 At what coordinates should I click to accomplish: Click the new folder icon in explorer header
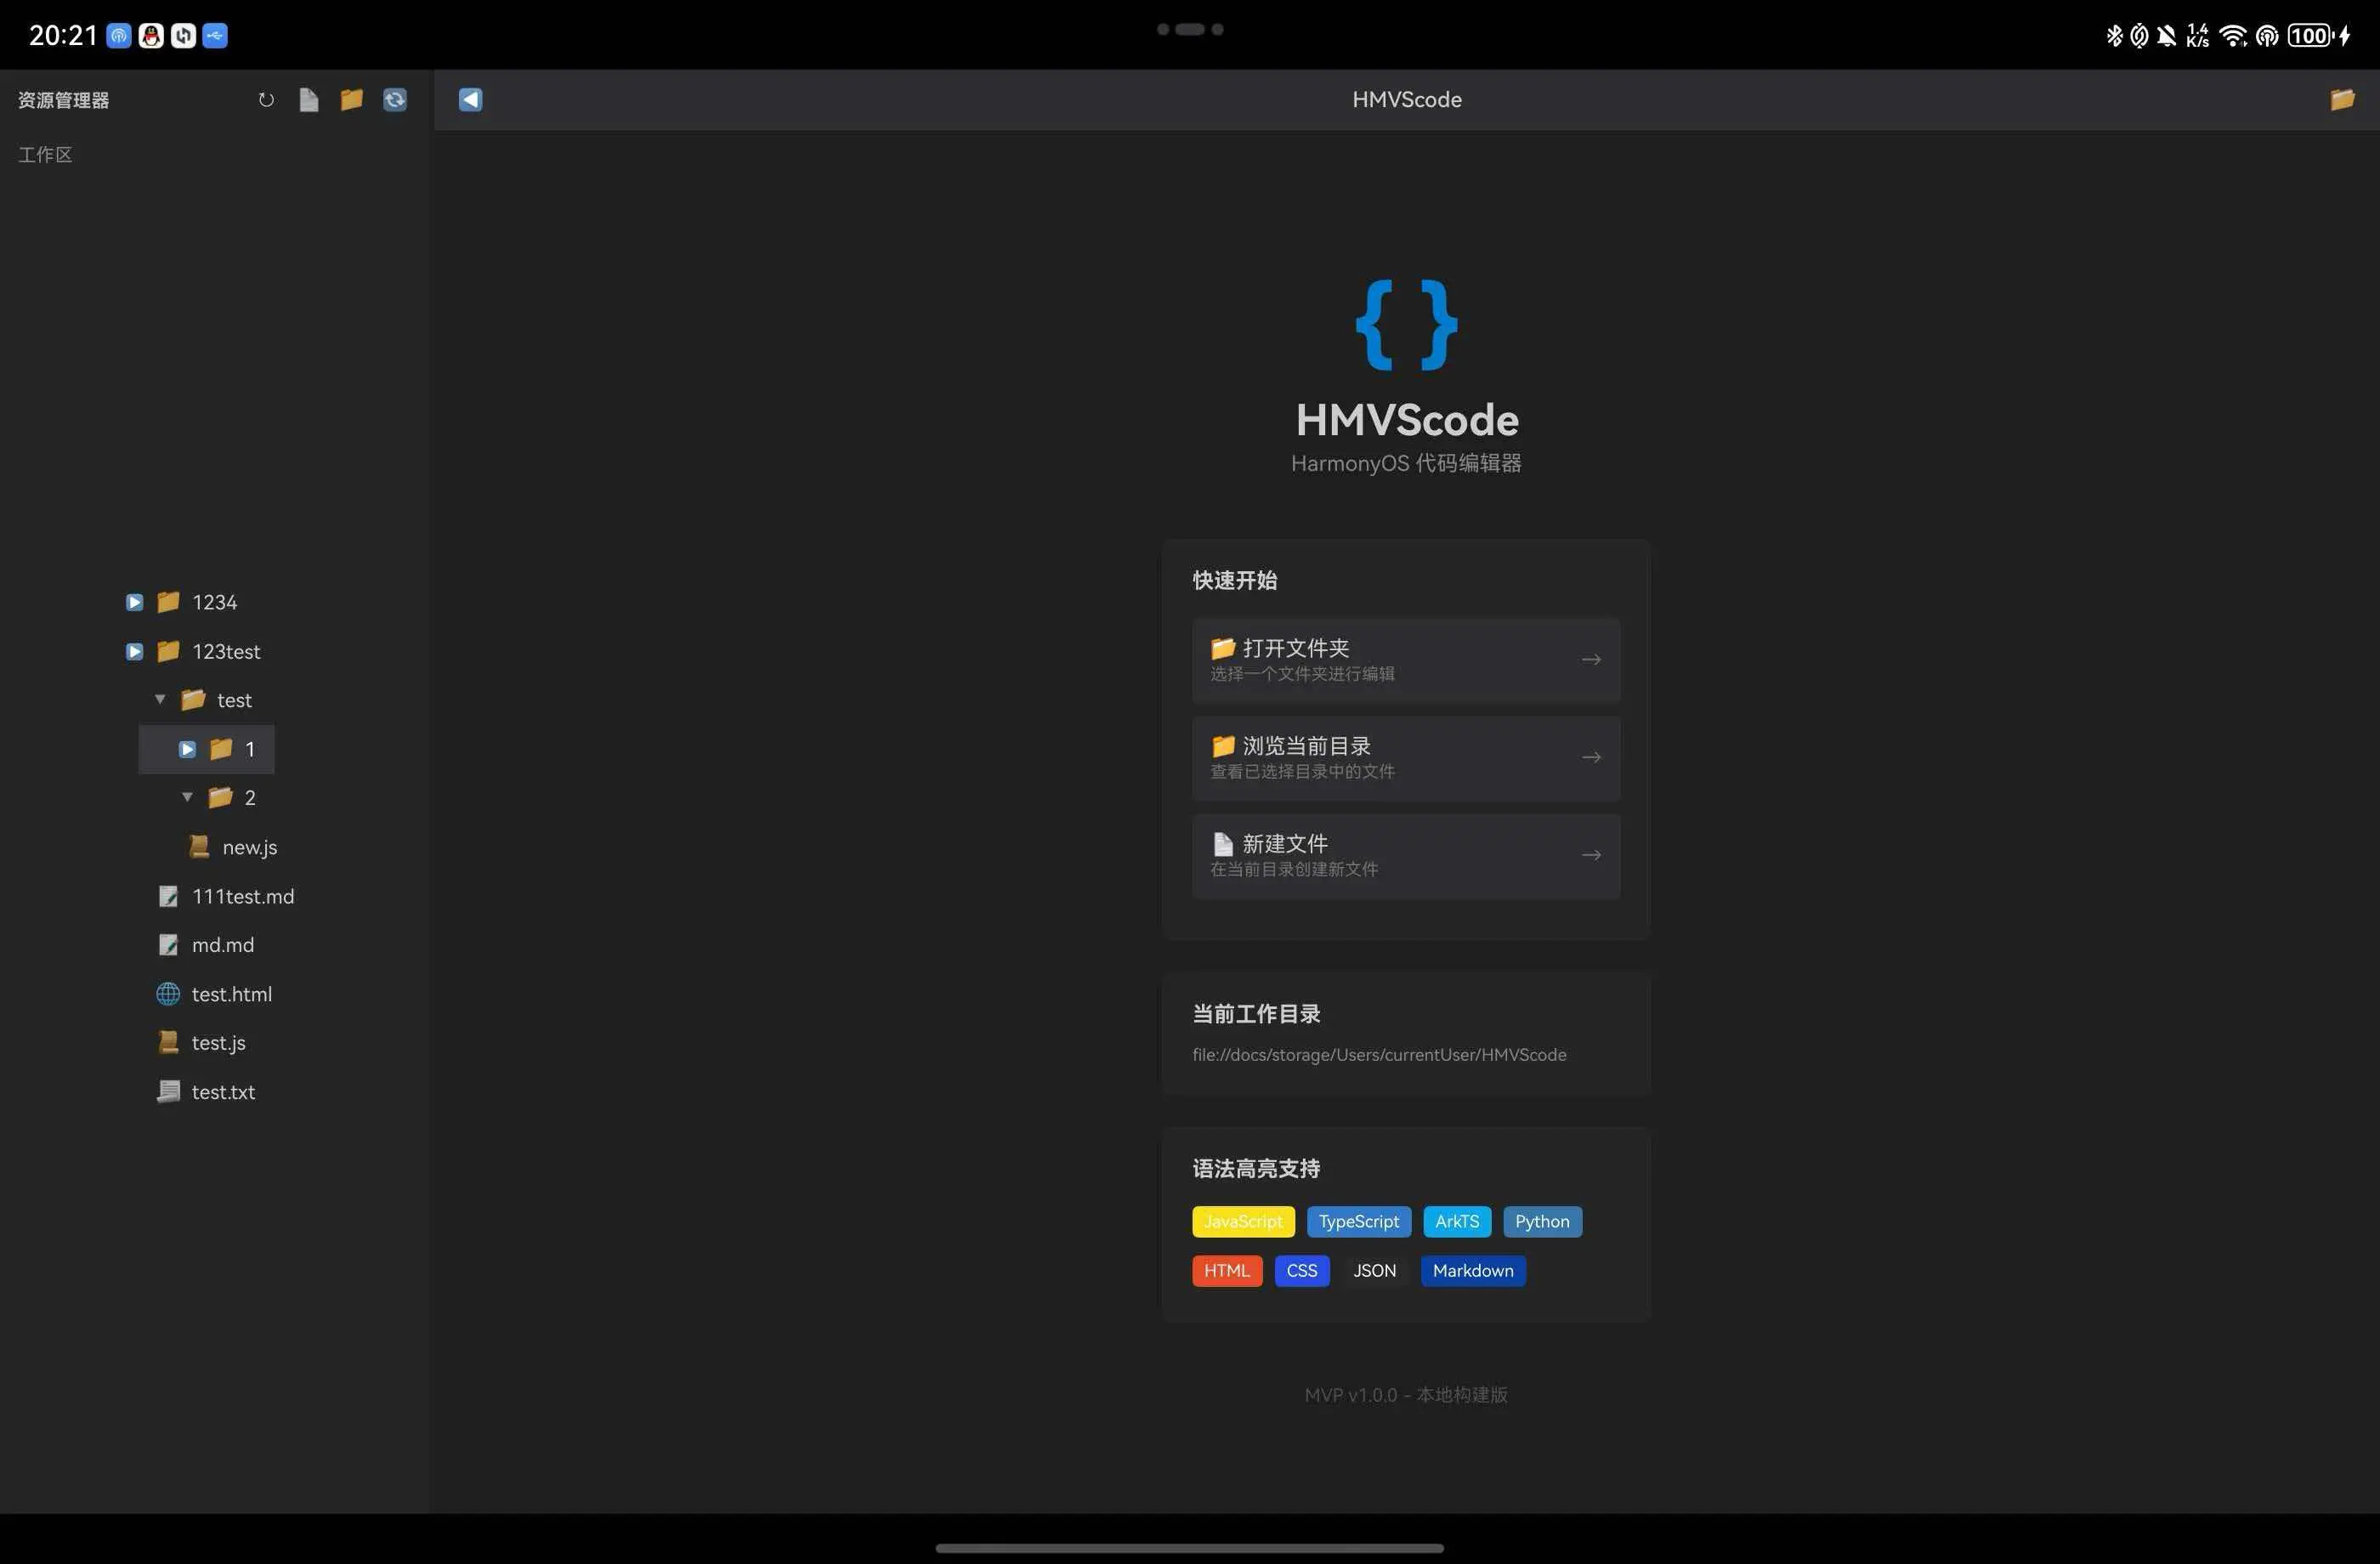pyautogui.click(x=351, y=100)
